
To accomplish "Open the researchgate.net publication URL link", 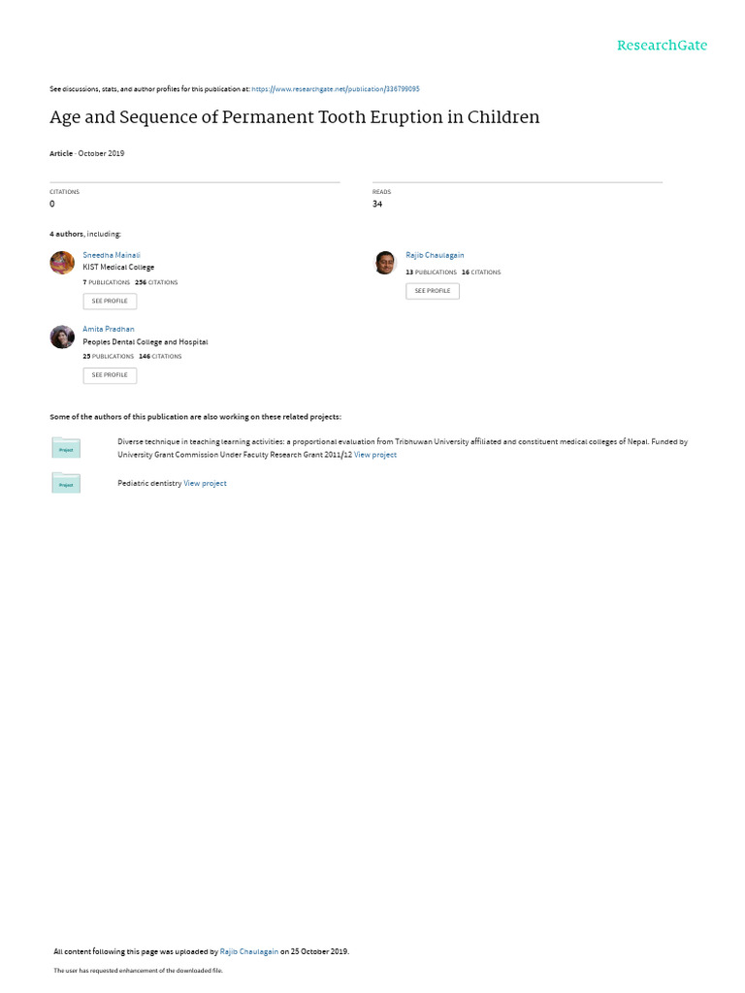I will (335, 89).
